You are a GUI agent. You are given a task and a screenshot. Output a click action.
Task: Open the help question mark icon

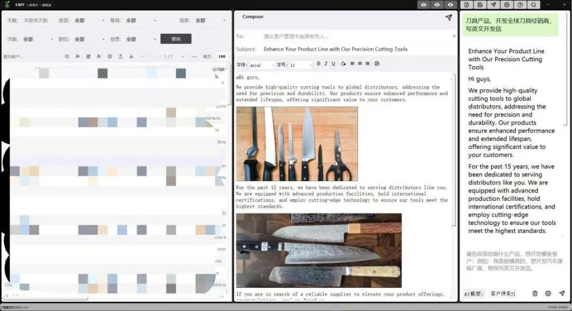pos(520,5)
